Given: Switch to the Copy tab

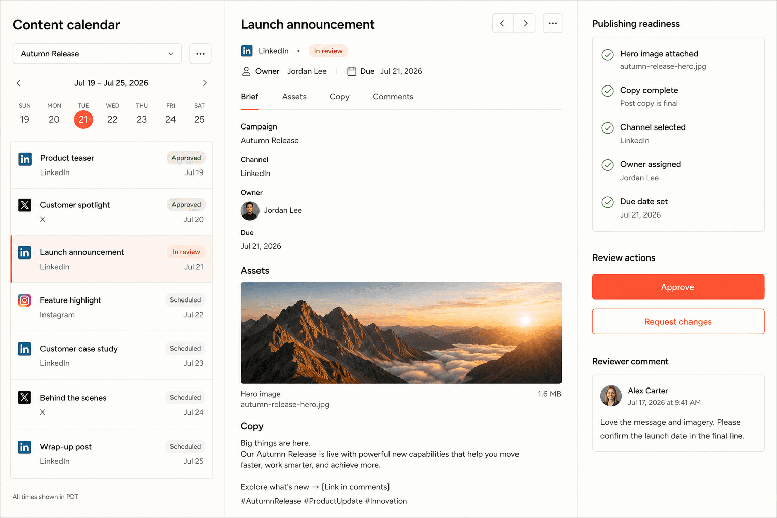Looking at the screenshot, I should [x=339, y=97].
